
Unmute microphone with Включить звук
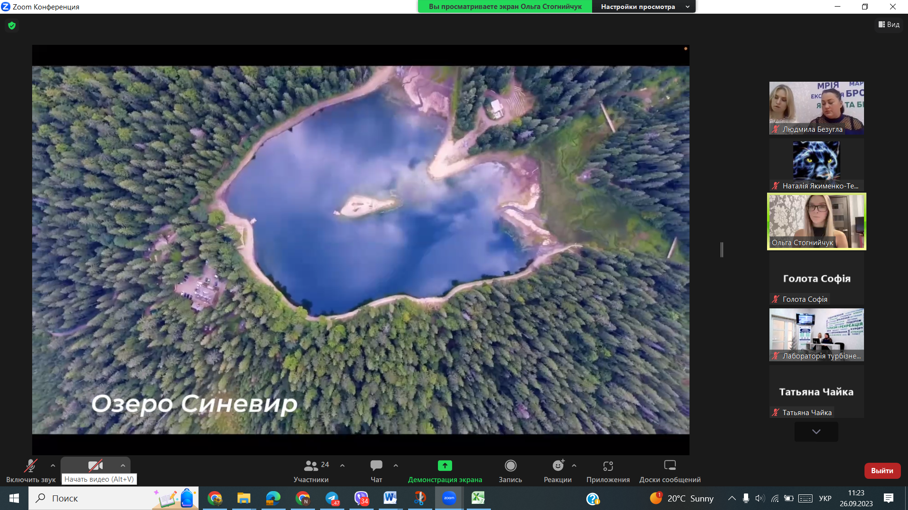31,466
